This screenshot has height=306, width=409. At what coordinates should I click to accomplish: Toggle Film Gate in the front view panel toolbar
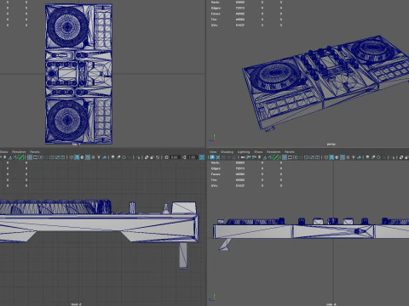click(35, 157)
